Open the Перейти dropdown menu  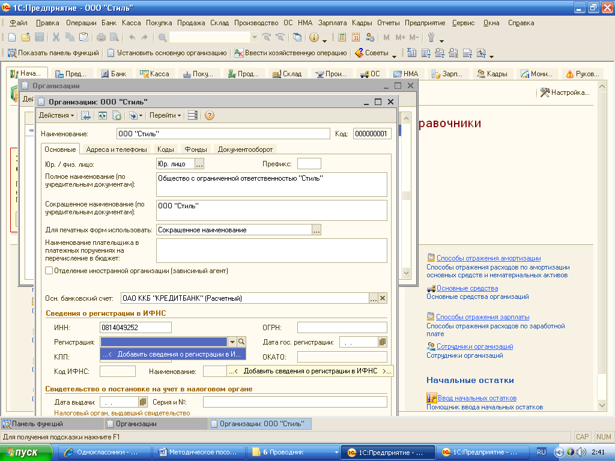click(165, 115)
